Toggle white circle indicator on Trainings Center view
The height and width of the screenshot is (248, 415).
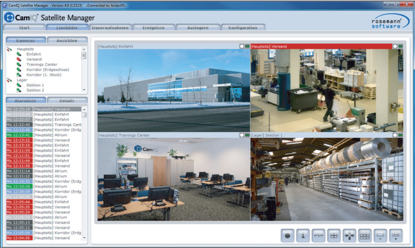tap(242, 135)
